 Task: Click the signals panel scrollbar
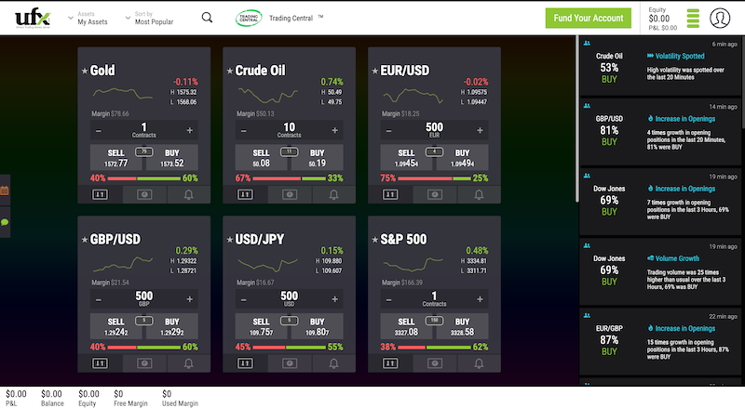click(742, 82)
